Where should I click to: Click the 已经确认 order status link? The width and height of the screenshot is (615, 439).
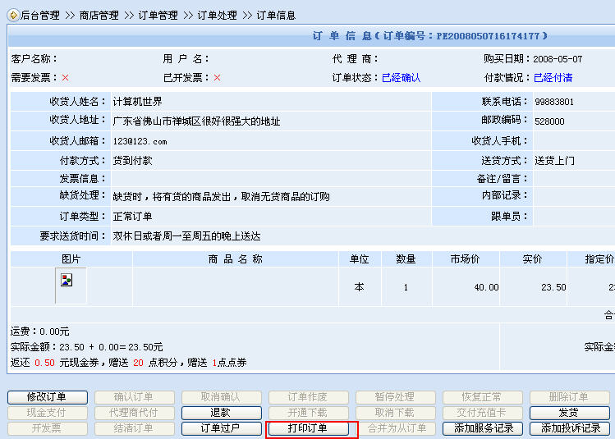click(402, 78)
